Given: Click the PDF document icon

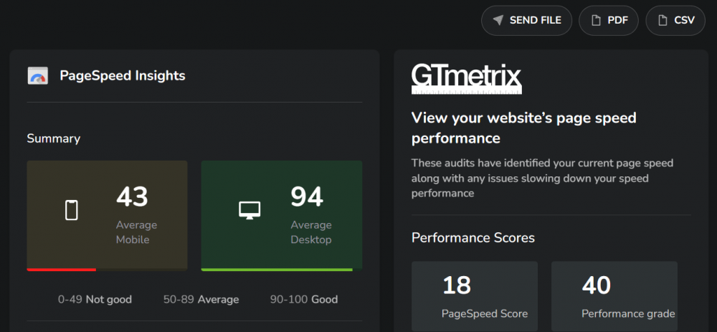Looking at the screenshot, I should click(x=595, y=21).
